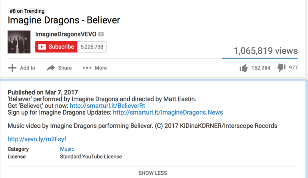Open the smarturl.it/BelieverRt link
The image size is (308, 178).
point(107,106)
